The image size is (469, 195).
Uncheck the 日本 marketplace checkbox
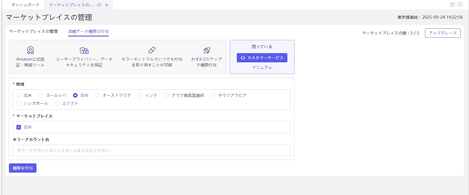pyautogui.click(x=19, y=127)
